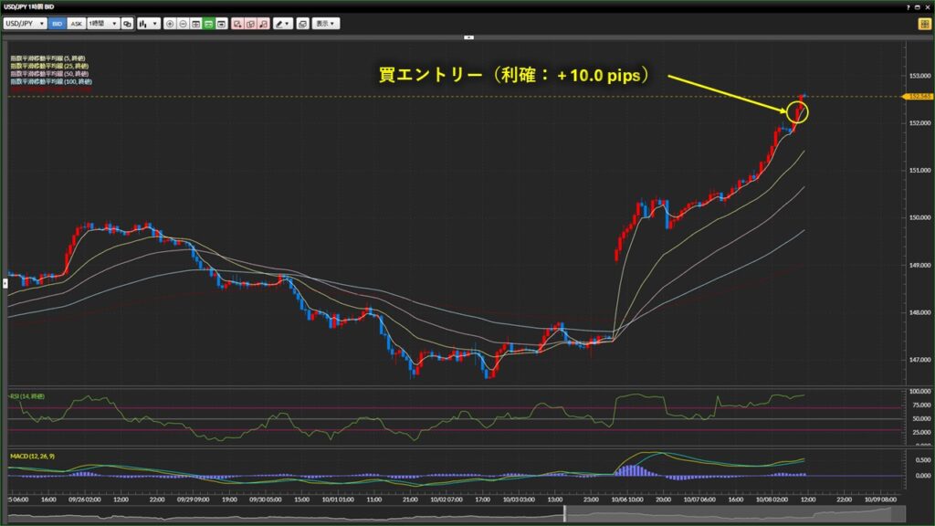
Task: Click the yellow grid icon at top right
Action: click(924, 24)
